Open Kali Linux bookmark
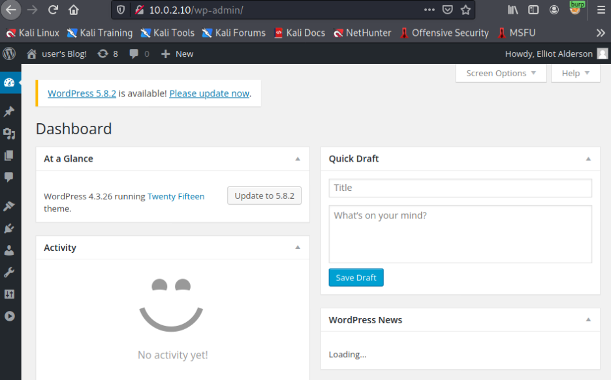Image resolution: width=611 pixels, height=380 pixels. [33, 33]
